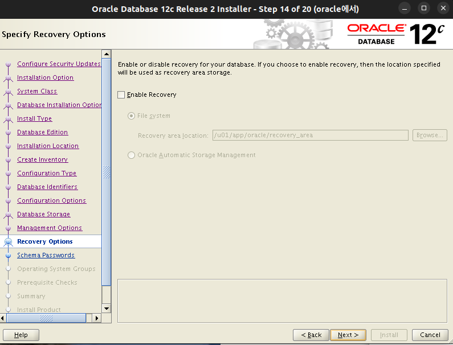The image size is (453, 345).
Task: Jump to the Install Type step
Action: pos(34,118)
